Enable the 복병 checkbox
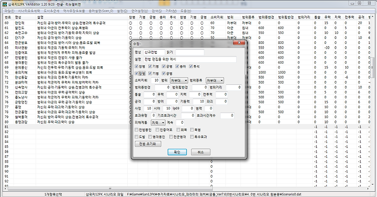This screenshot has height=197, width=377. (192, 130)
